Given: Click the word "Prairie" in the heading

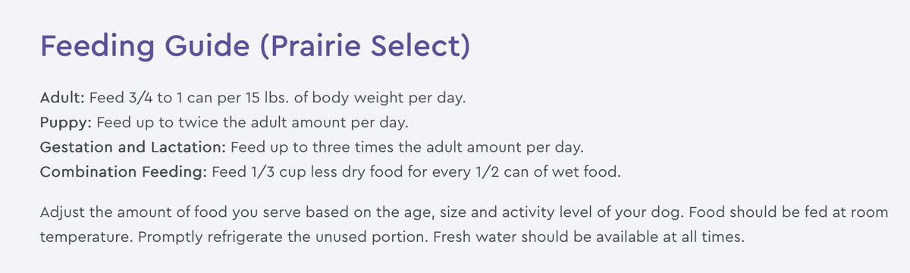Looking at the screenshot, I should pyautogui.click(x=314, y=47).
